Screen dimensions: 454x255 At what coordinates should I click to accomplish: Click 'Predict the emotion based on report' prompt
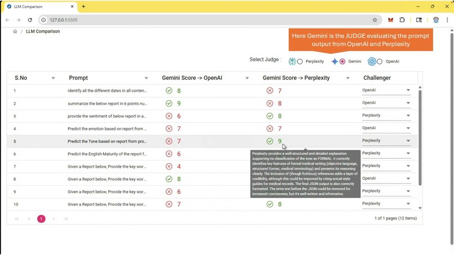click(x=107, y=128)
